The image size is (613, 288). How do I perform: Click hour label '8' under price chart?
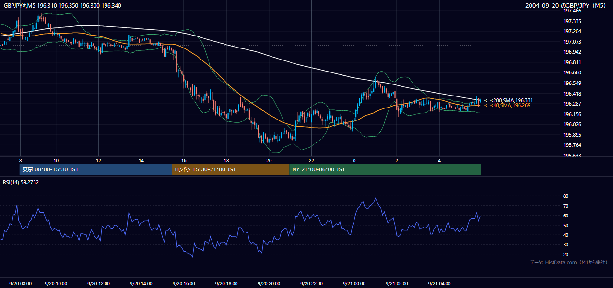point(20,160)
